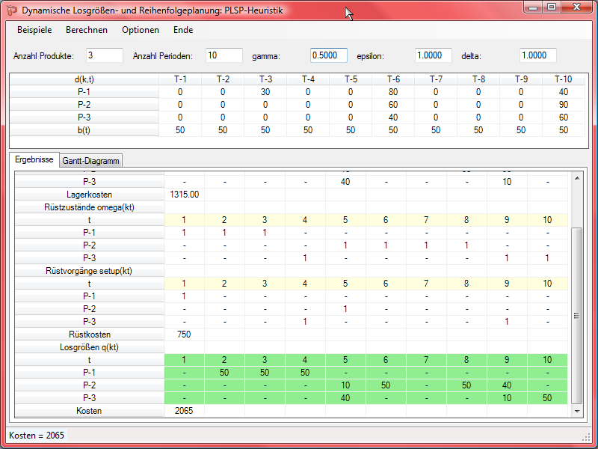Screen dimensions: 598x449
Task: Click the b(t) capacity cell under T-1
Action: [180, 130]
